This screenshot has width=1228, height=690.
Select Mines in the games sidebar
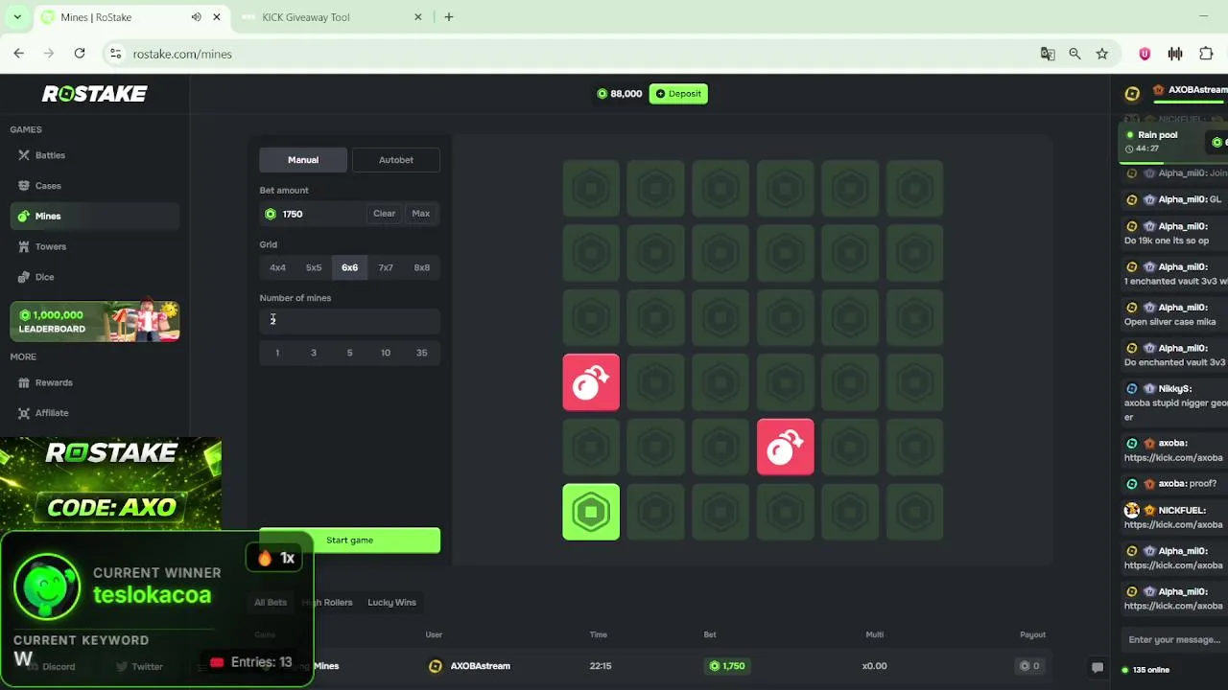(94, 217)
